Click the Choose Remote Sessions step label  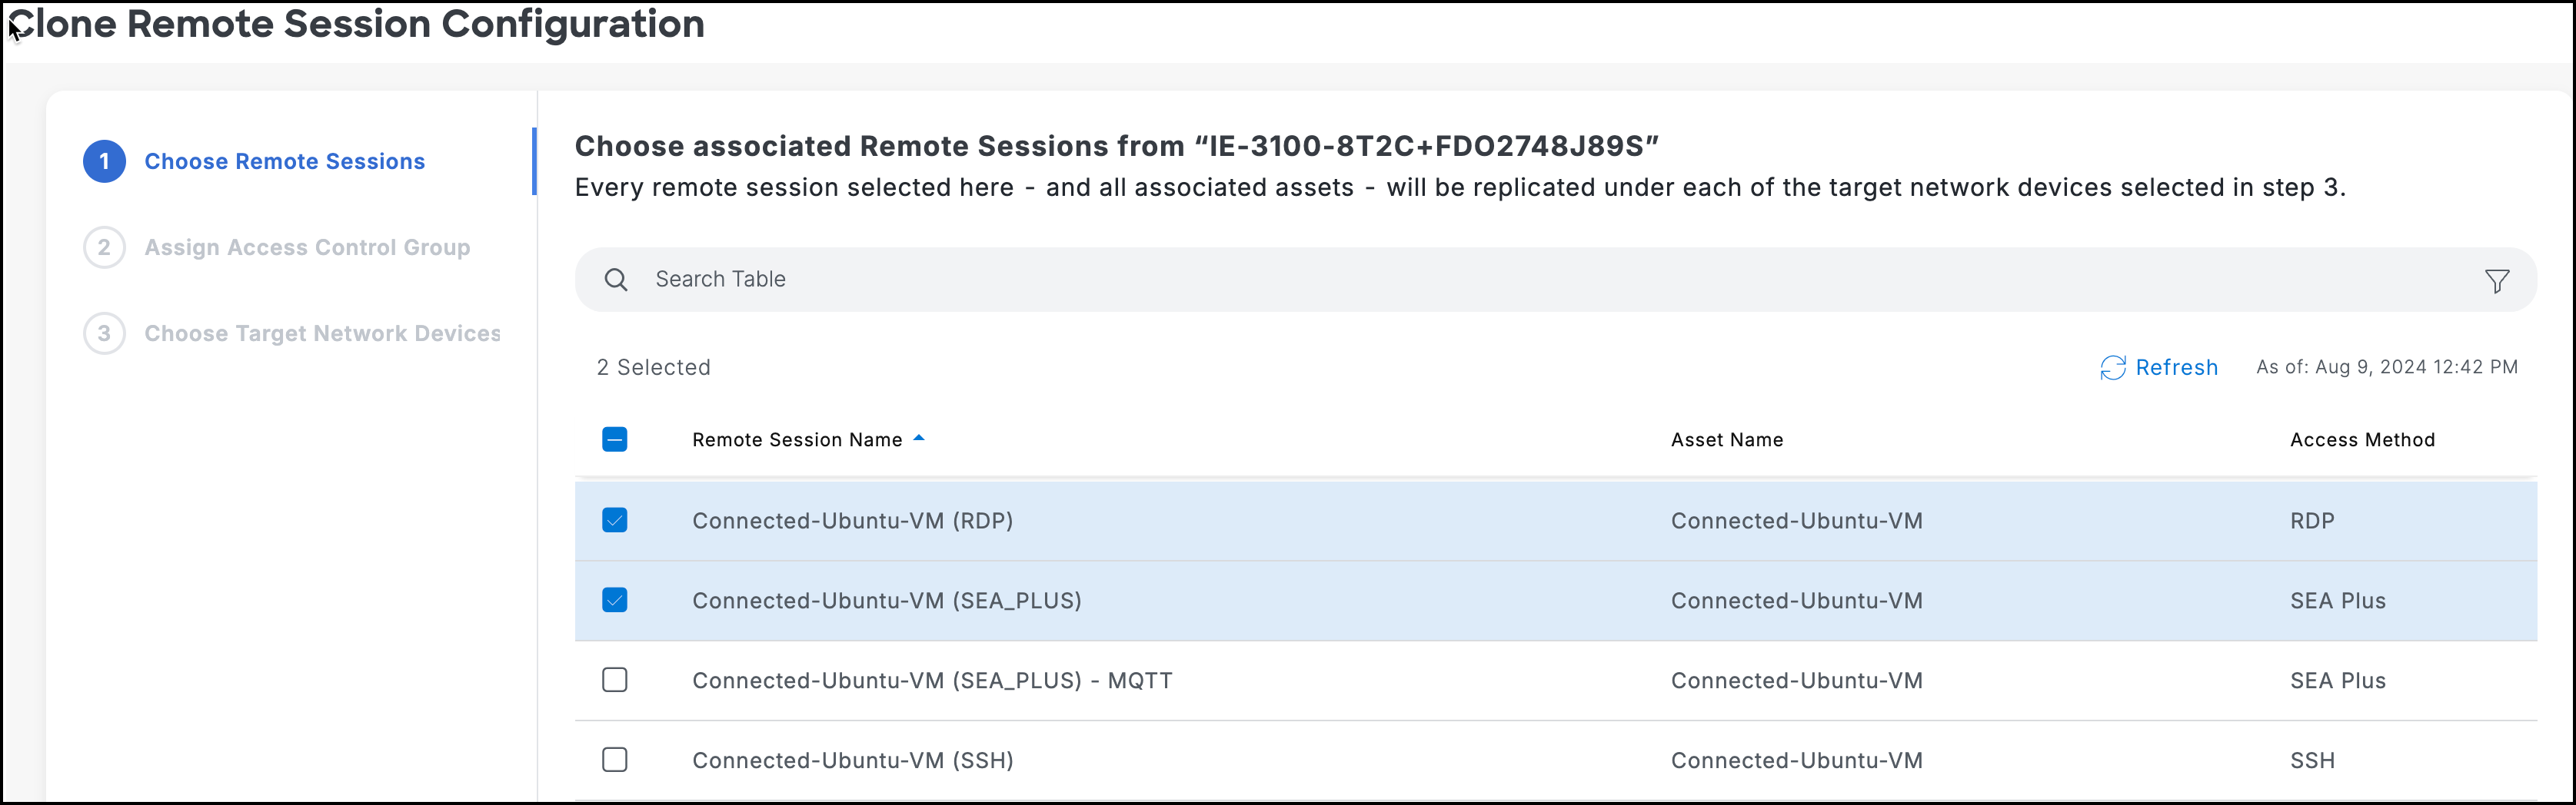coord(284,161)
